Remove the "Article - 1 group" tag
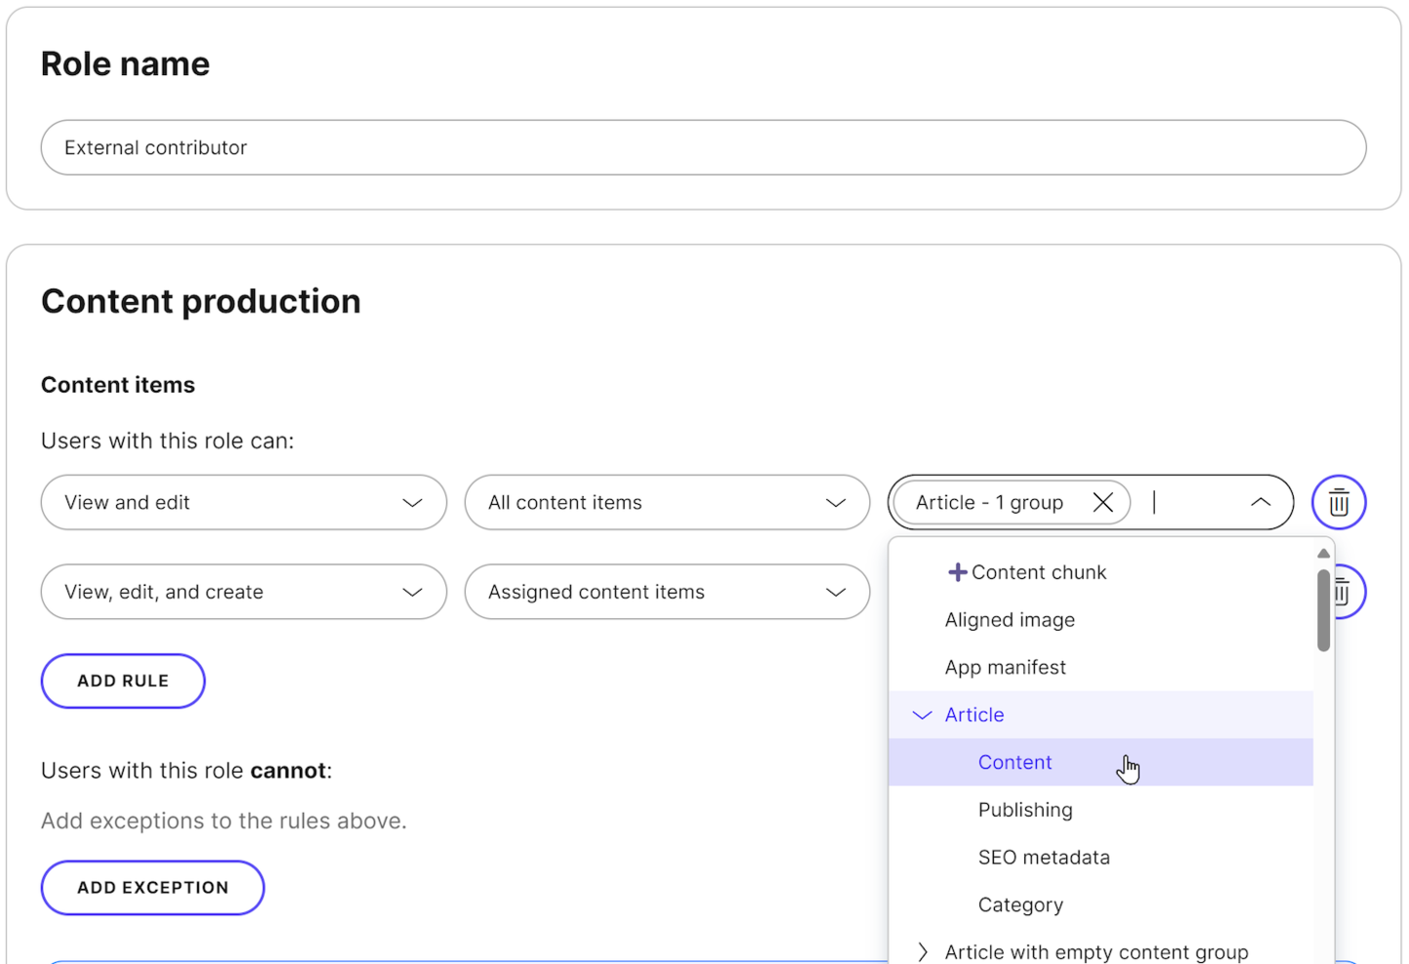Screen dimensions: 1409x964 pos(1103,502)
